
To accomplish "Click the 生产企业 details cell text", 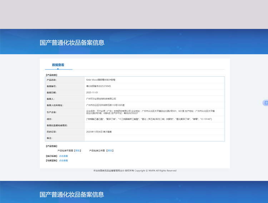I will pos(150,112).
